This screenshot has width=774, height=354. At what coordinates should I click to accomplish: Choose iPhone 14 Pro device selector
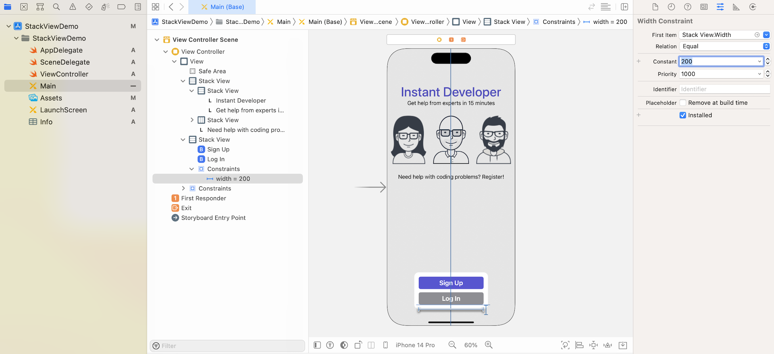click(415, 345)
